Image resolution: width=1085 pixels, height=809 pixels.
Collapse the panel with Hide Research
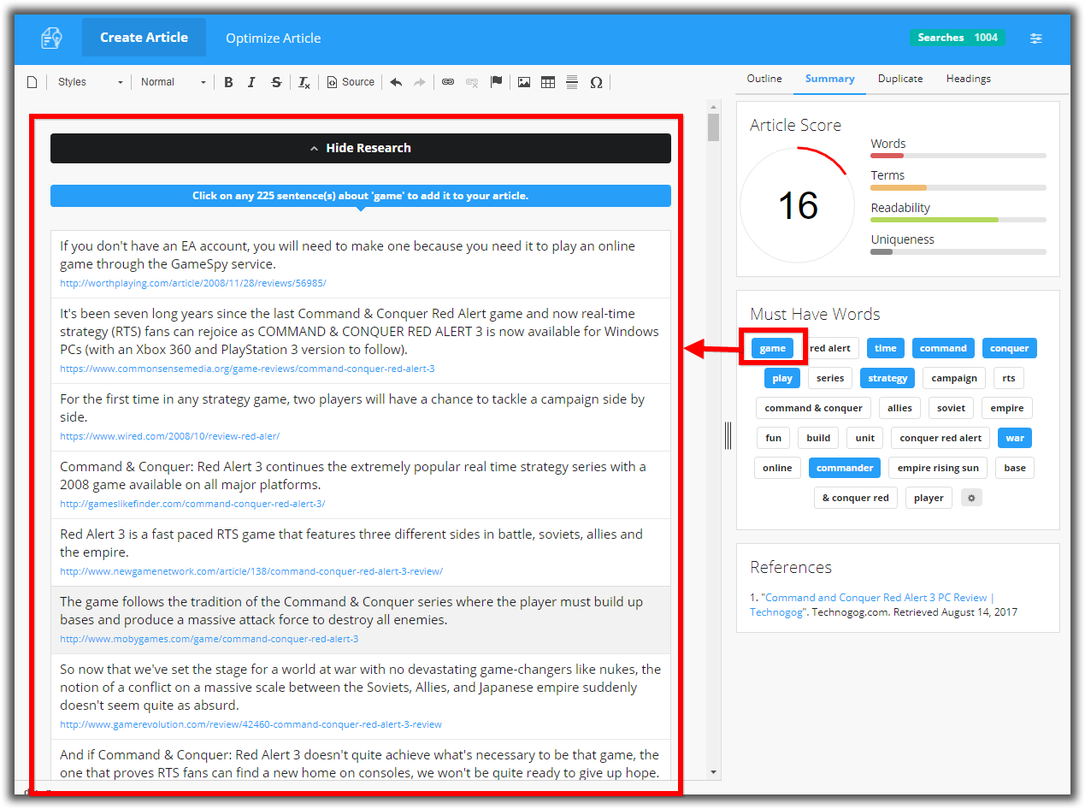[x=361, y=148]
